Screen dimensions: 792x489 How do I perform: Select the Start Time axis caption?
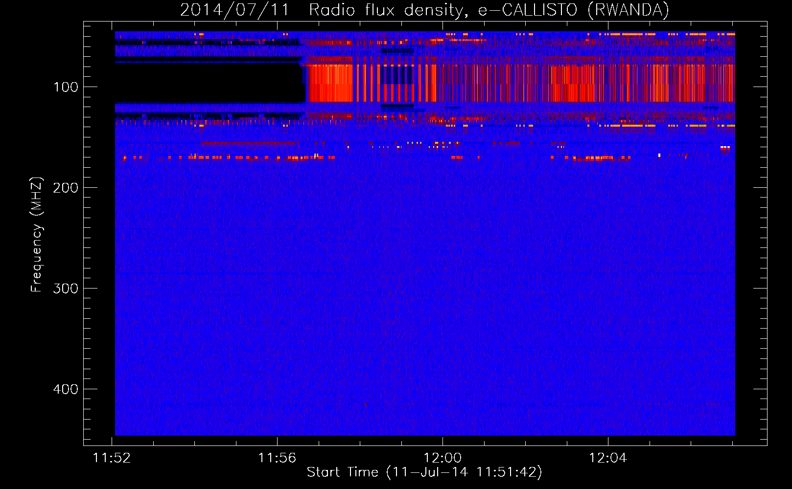click(x=424, y=472)
